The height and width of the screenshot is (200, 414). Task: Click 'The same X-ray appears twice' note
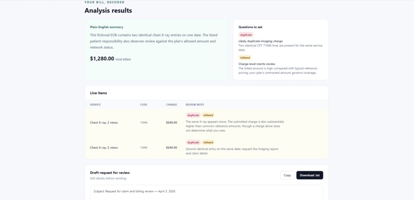click(235, 126)
